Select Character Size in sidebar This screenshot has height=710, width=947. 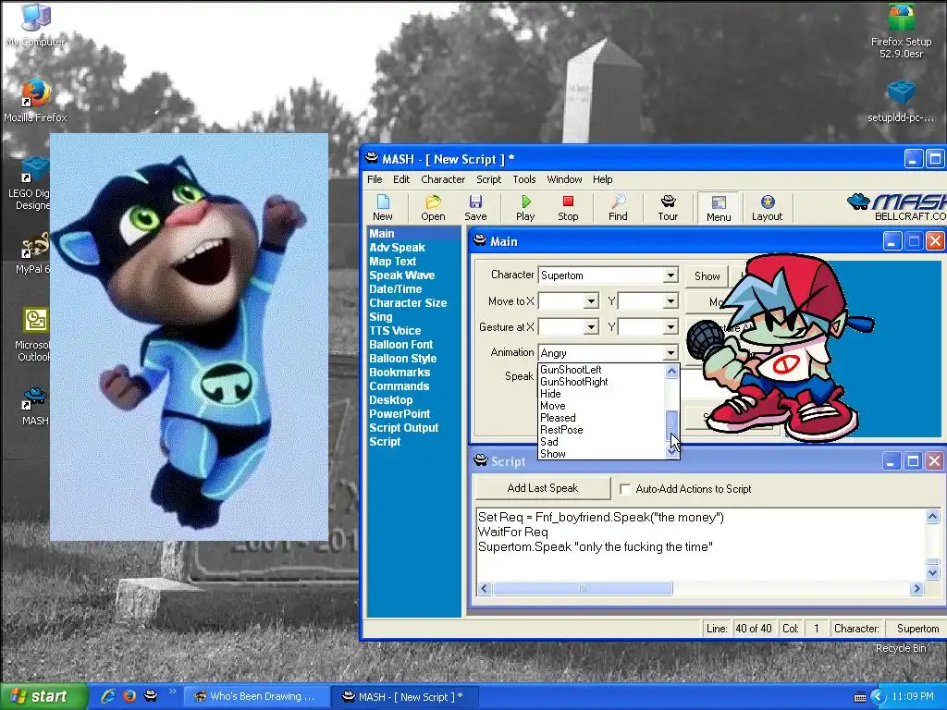[x=408, y=303]
